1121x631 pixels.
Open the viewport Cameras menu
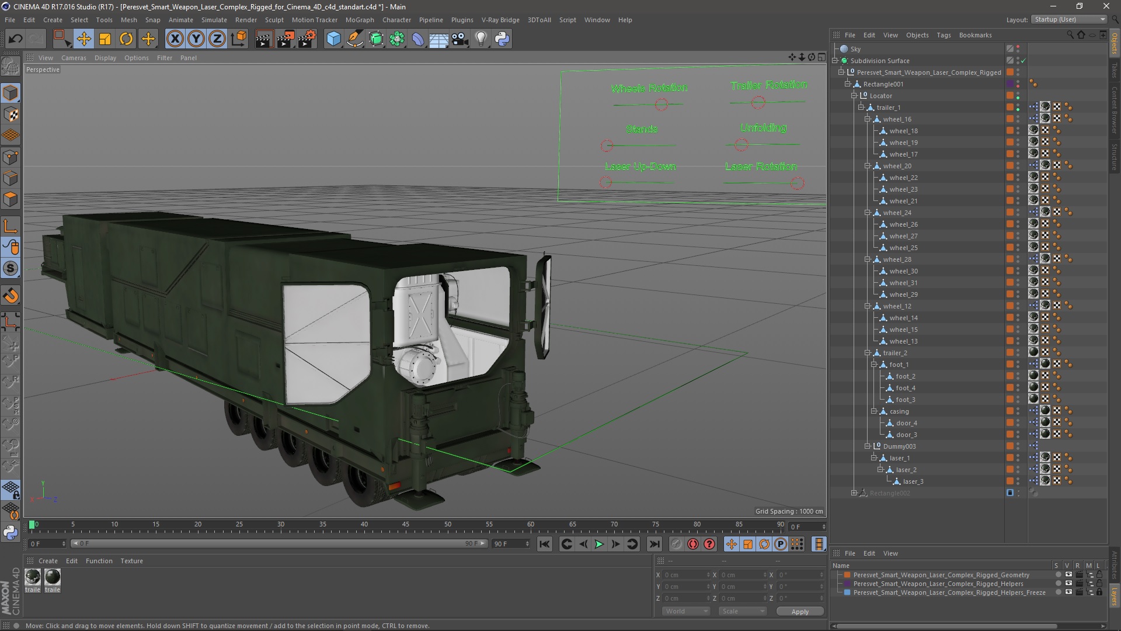coord(74,58)
